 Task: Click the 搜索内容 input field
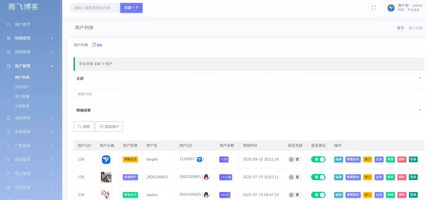(249, 94)
